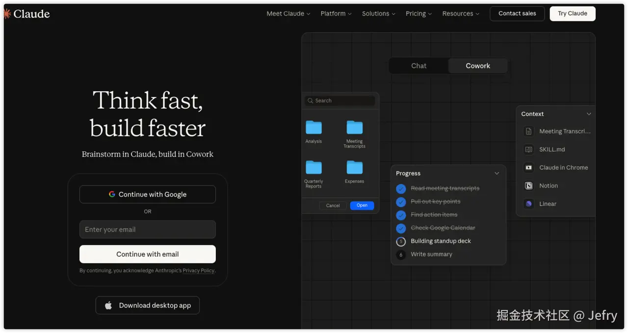628x333 pixels.
Task: Click the Pull out key points text
Action: [435, 201]
